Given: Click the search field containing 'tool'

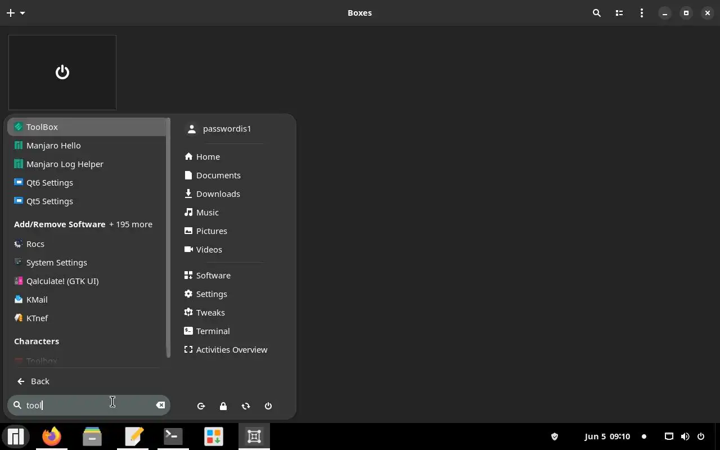Looking at the screenshot, I should pos(89,405).
